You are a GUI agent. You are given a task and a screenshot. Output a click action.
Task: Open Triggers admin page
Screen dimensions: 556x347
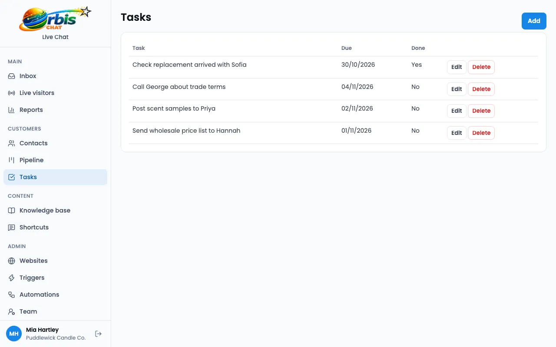pos(55,278)
